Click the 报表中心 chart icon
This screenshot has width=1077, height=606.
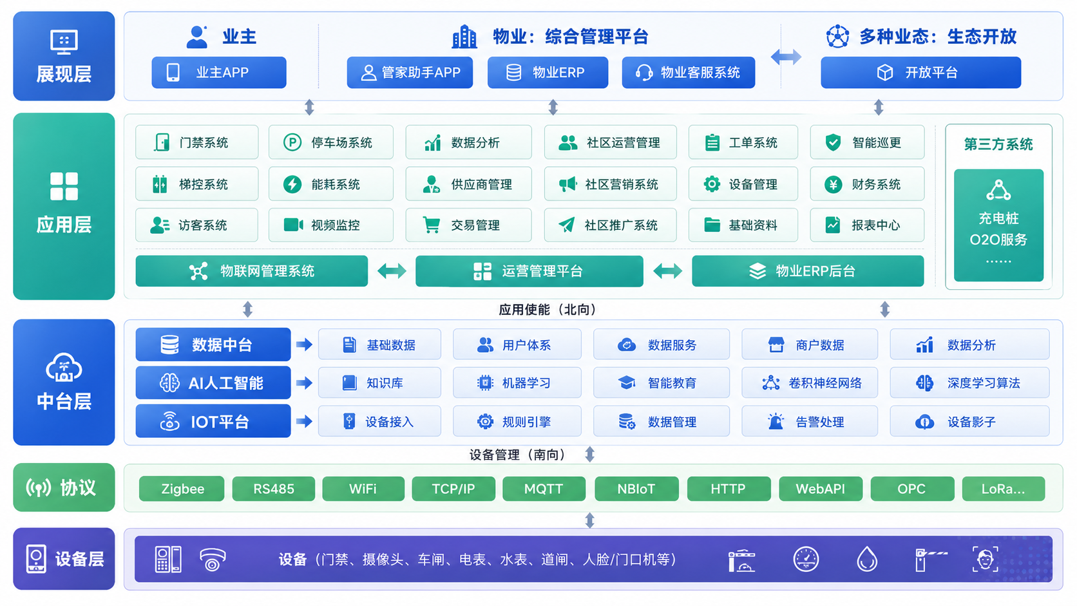(x=833, y=225)
